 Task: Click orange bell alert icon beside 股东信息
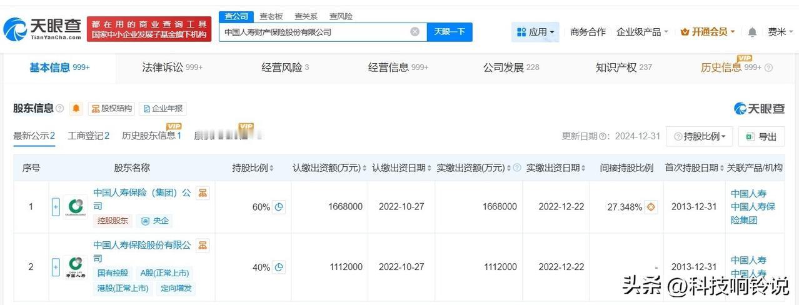tap(76, 109)
